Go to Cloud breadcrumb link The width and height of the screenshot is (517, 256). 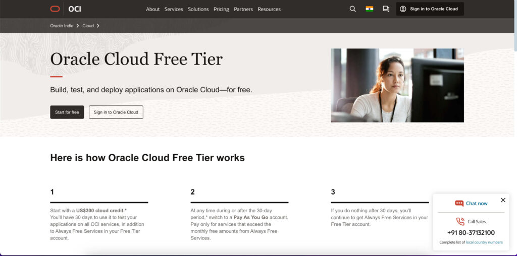coord(88,26)
